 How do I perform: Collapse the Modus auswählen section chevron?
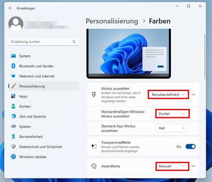194,95
